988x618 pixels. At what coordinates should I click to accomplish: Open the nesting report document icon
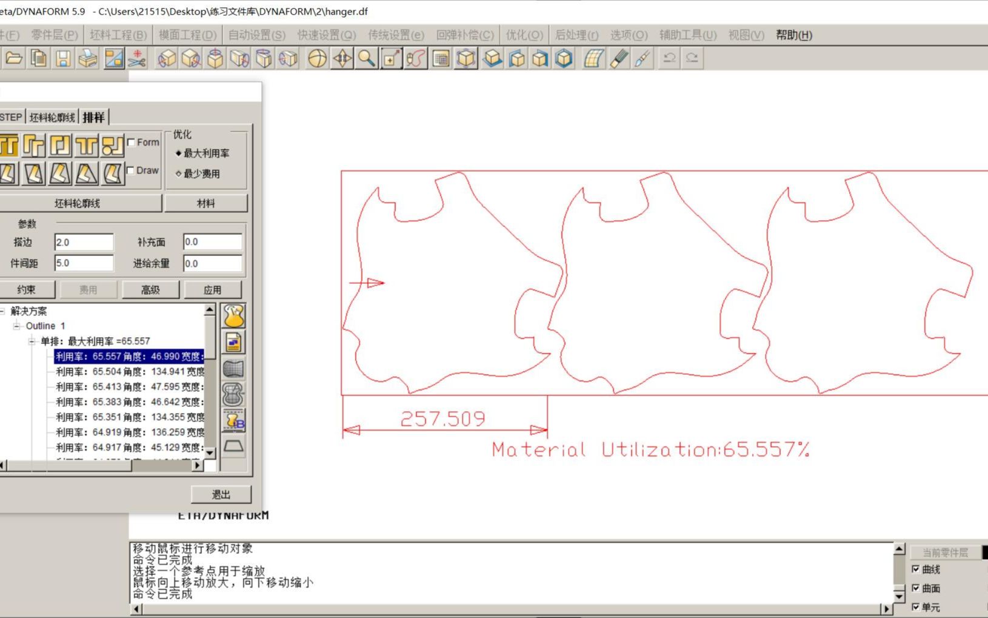click(x=234, y=341)
